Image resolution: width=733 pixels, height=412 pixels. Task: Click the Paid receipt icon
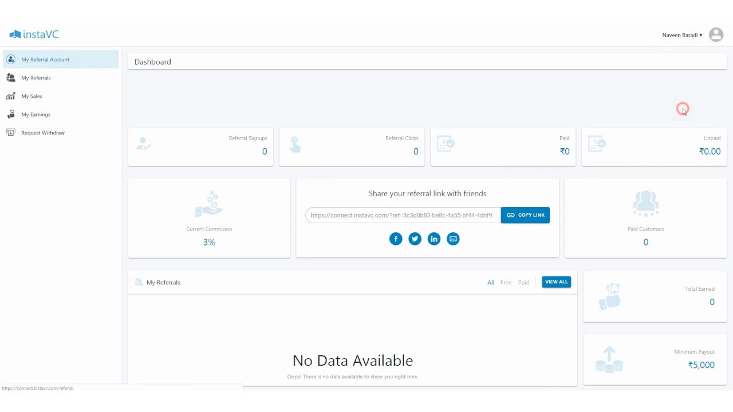(x=446, y=144)
